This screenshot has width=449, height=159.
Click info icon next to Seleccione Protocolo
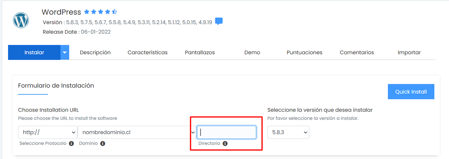coord(71,143)
